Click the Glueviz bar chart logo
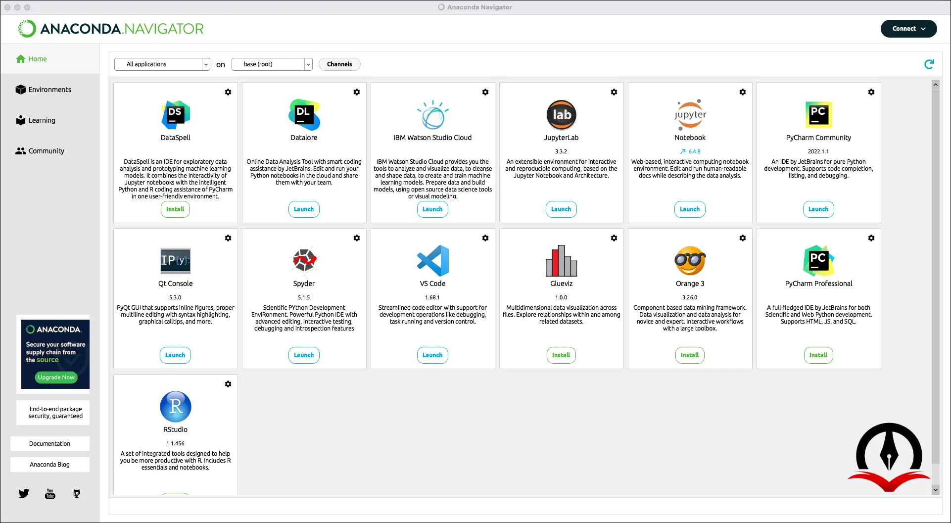This screenshot has height=523, width=951. pos(562,261)
